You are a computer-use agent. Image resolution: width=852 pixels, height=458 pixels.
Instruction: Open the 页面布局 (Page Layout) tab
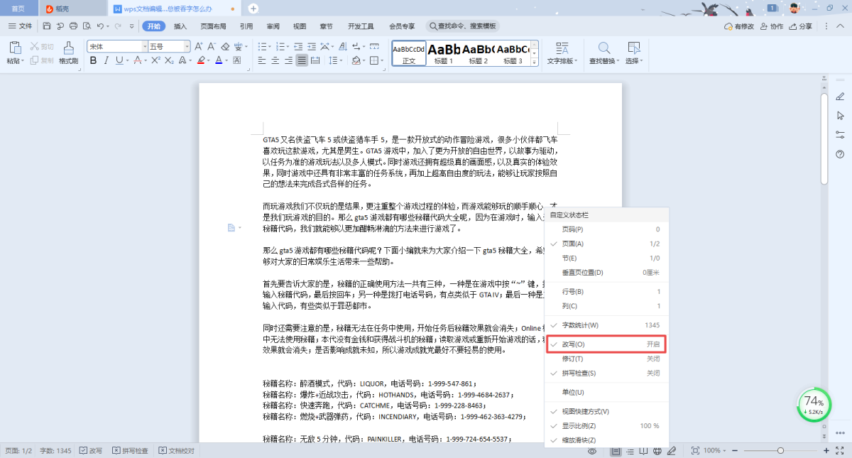coord(213,26)
